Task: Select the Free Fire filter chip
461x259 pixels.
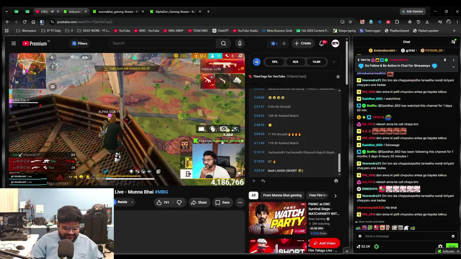Action: [318, 195]
